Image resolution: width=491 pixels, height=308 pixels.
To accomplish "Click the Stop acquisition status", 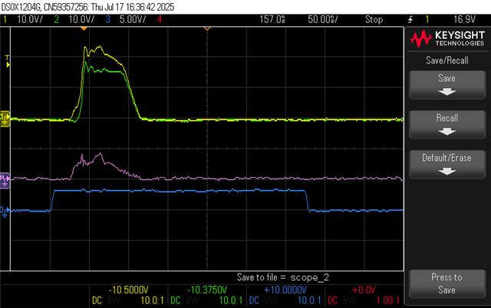I will point(374,19).
